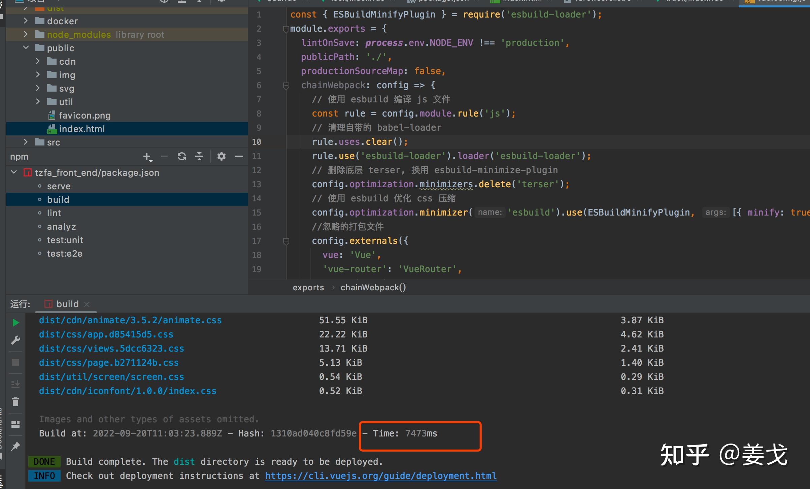Open run configuration wrench settings

point(15,340)
